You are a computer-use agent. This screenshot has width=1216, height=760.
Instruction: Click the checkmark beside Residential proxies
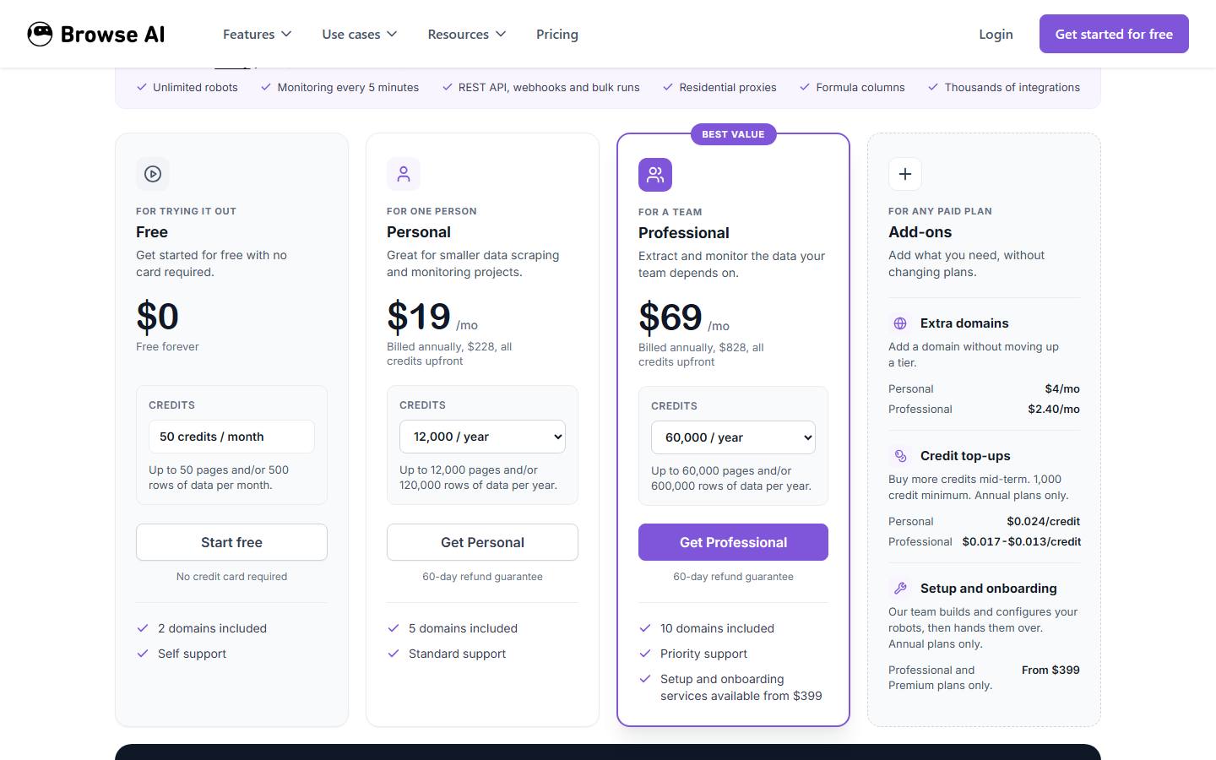click(x=668, y=87)
